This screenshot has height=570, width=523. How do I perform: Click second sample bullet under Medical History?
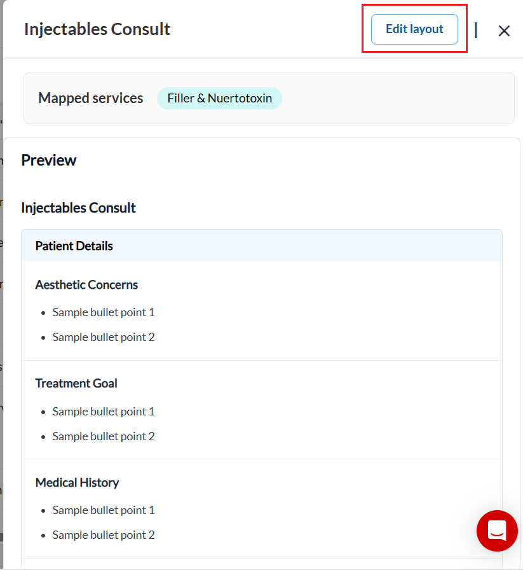tap(104, 535)
